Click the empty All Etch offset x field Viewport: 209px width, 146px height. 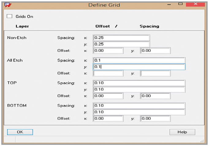click(108, 73)
